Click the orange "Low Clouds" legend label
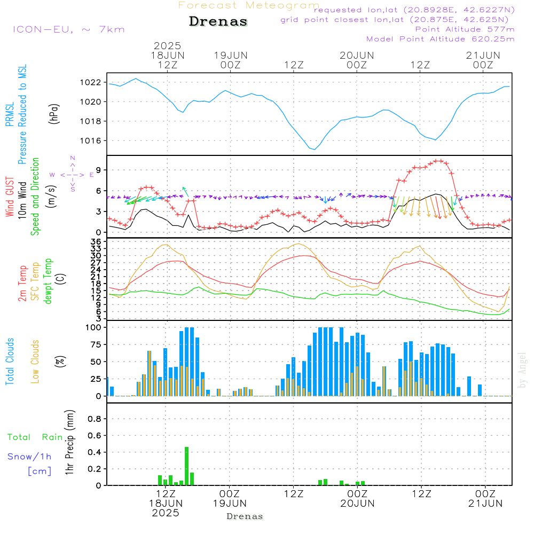This screenshot has width=534, height=534. (x=36, y=362)
